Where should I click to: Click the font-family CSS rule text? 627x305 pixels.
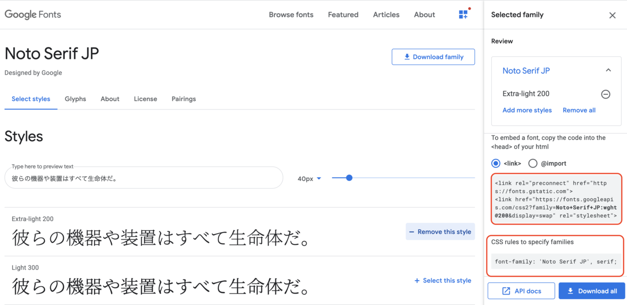[x=556, y=262]
